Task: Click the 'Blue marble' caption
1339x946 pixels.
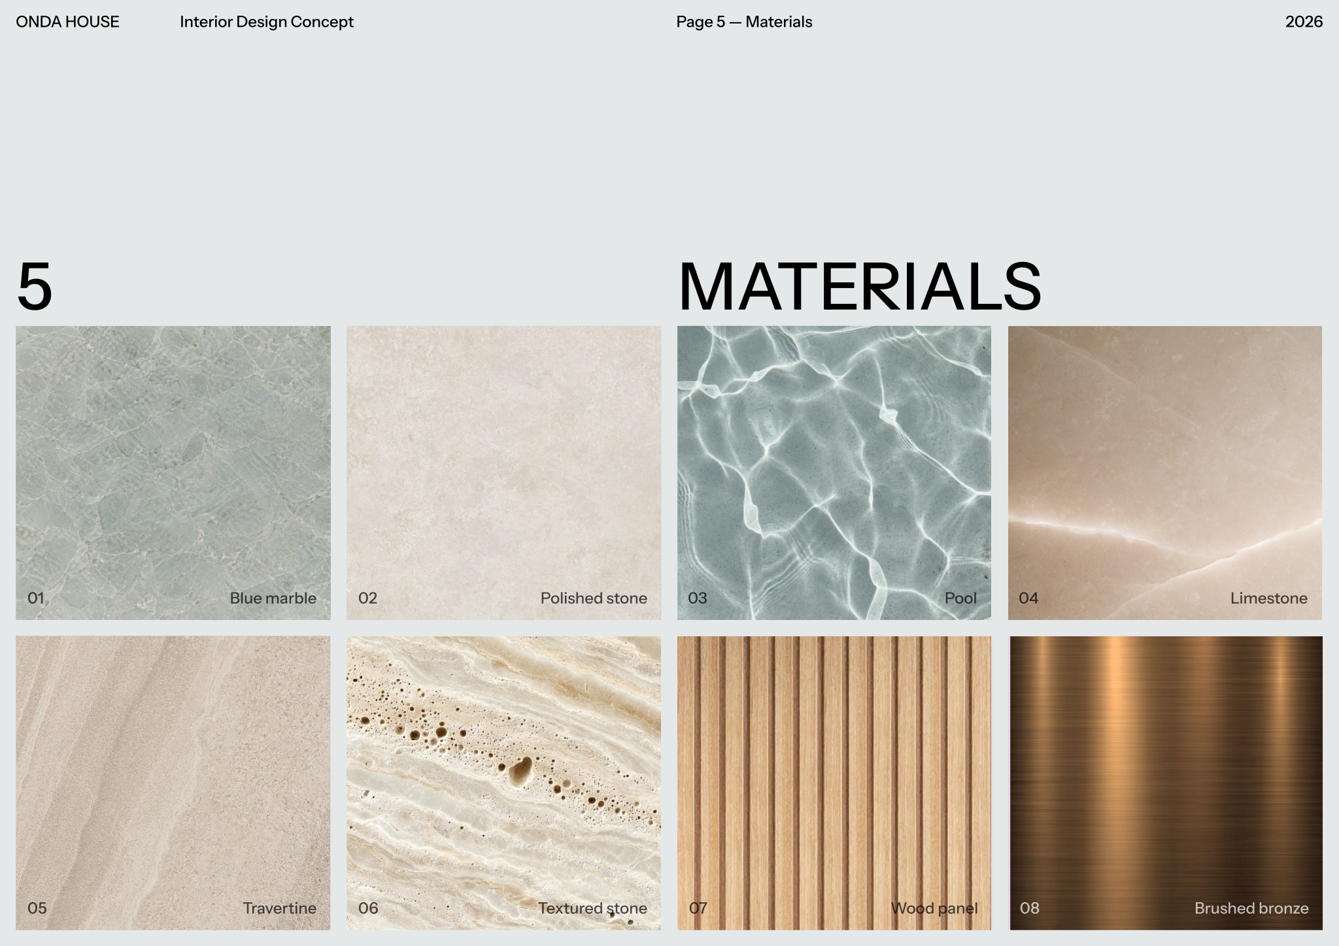Action: point(273,598)
